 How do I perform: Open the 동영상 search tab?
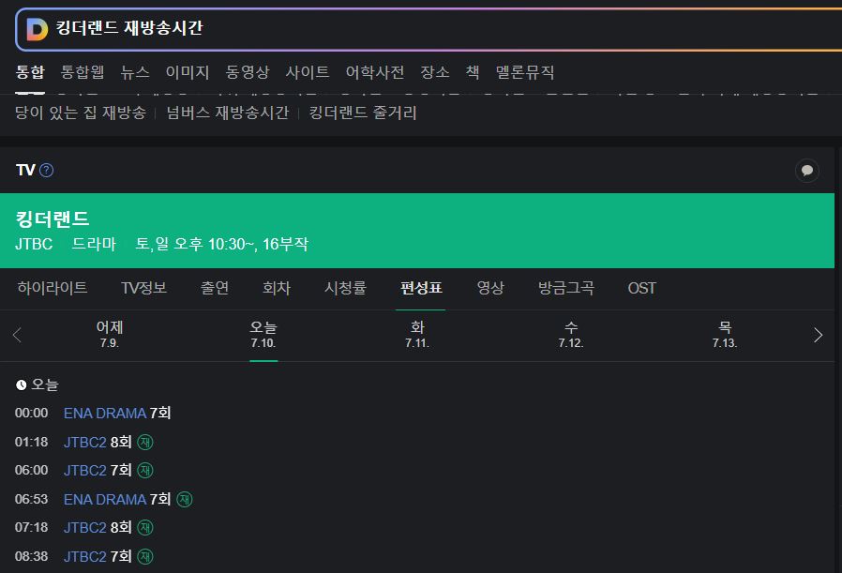247,72
